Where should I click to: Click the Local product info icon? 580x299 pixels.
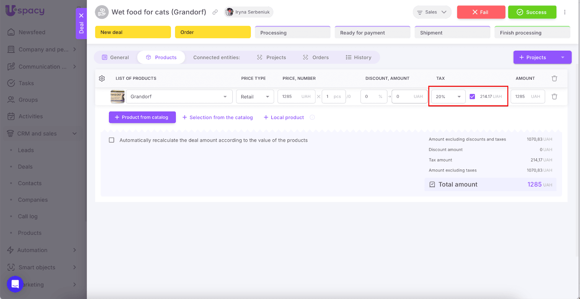312,117
